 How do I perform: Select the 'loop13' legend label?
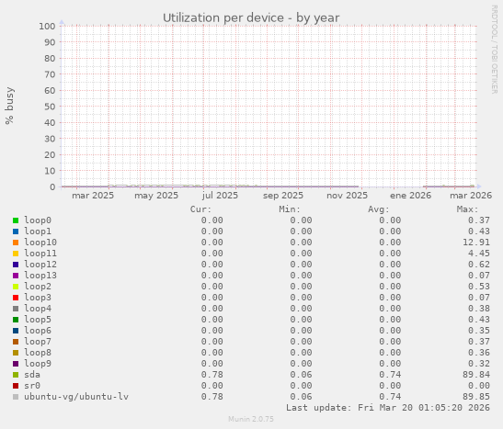pos(40,276)
